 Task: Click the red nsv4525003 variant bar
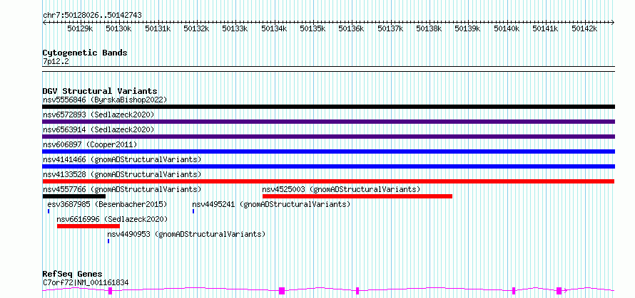click(x=357, y=196)
